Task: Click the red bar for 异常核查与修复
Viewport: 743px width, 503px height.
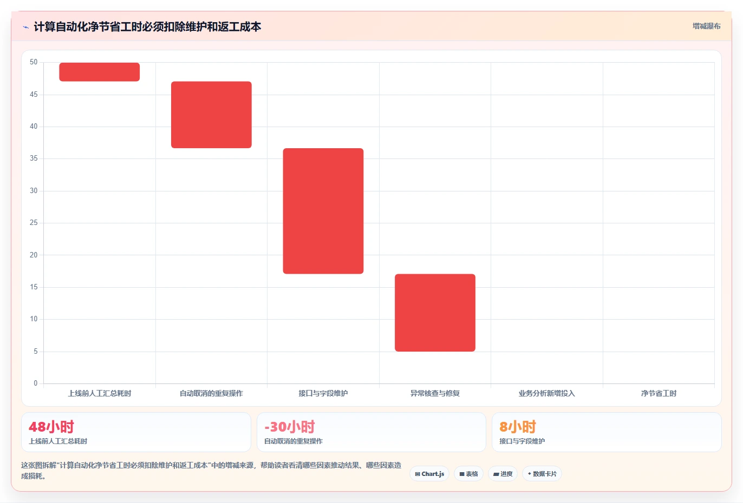Action: pyautogui.click(x=435, y=313)
